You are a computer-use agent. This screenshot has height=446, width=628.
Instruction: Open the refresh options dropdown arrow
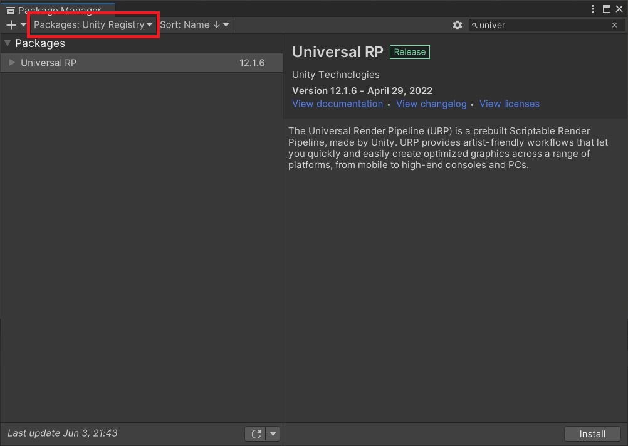pos(273,433)
